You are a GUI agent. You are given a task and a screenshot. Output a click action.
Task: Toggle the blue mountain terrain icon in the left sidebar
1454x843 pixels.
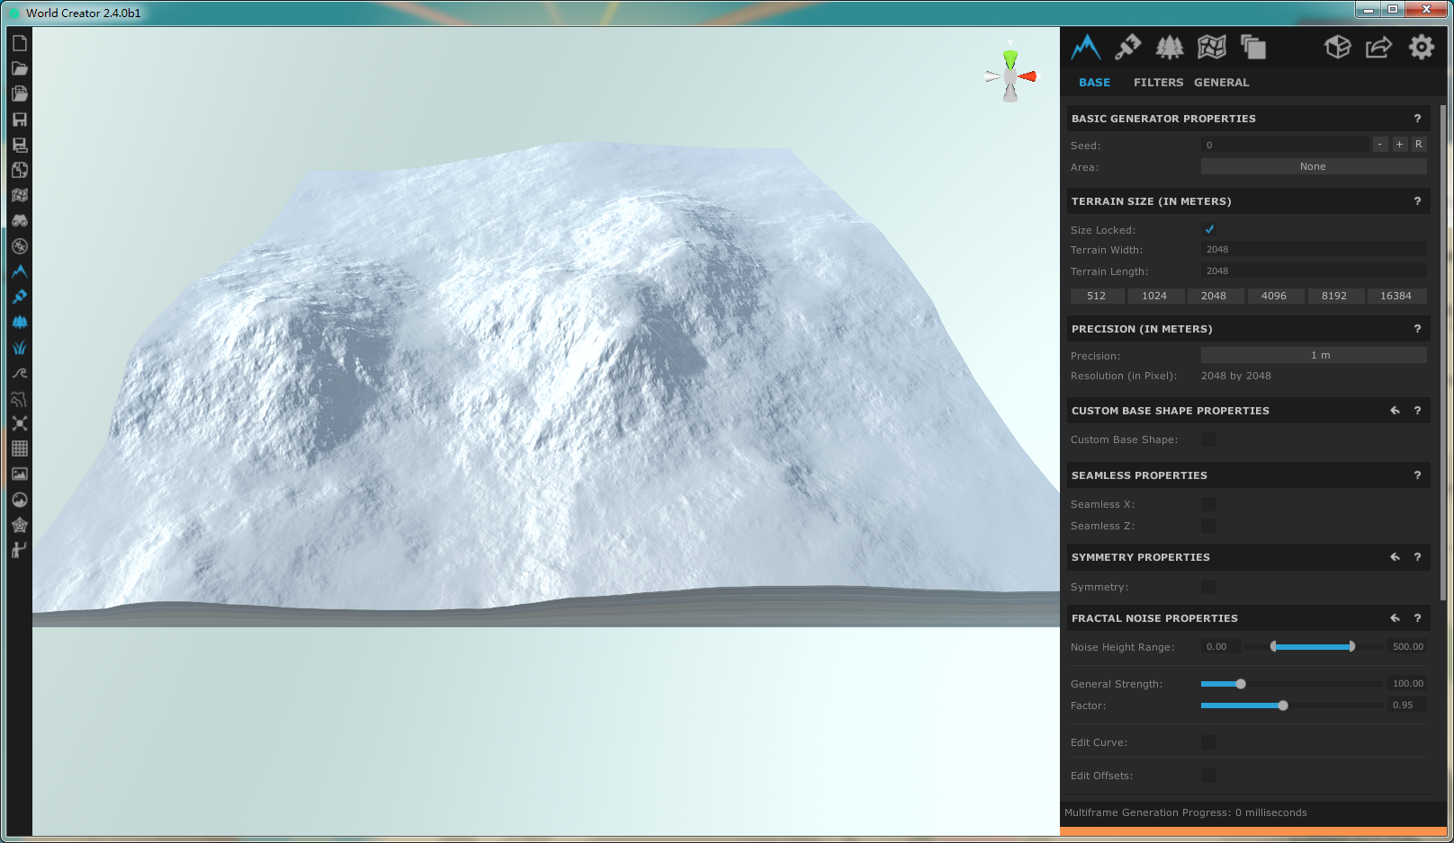(20, 271)
